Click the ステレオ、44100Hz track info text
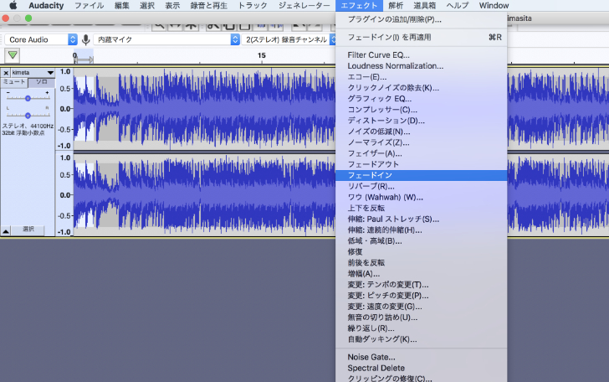This screenshot has height=382, width=609. [x=28, y=126]
